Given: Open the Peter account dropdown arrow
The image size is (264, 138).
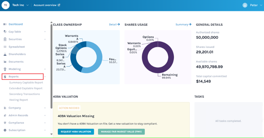Looking at the screenshot, I should pyautogui.click(x=261, y=5).
